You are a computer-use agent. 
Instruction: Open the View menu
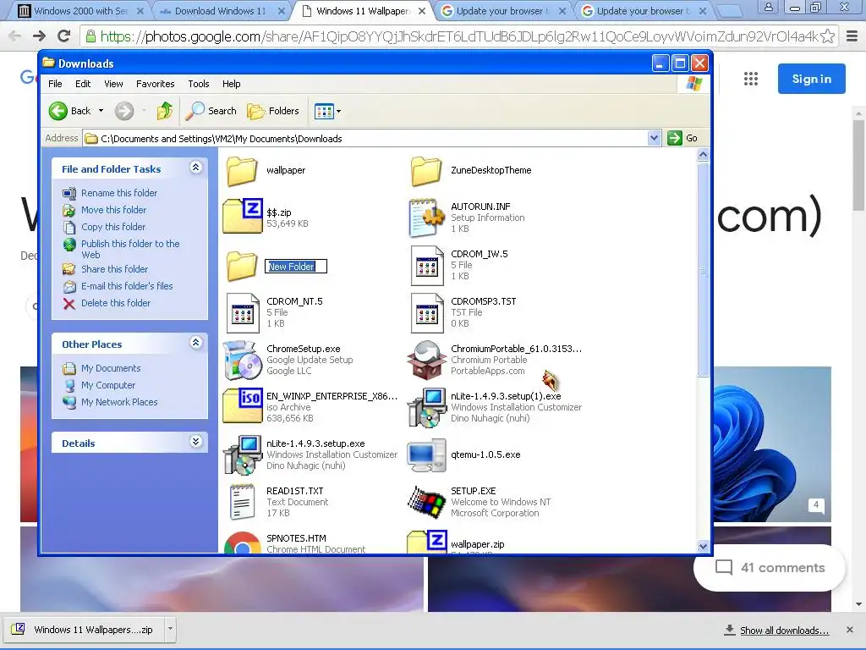click(x=113, y=84)
